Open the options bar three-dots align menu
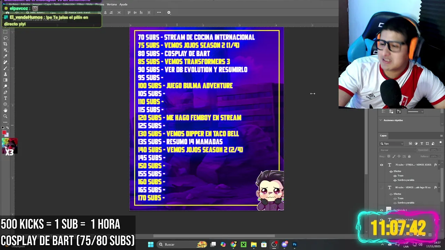 pos(159,12)
